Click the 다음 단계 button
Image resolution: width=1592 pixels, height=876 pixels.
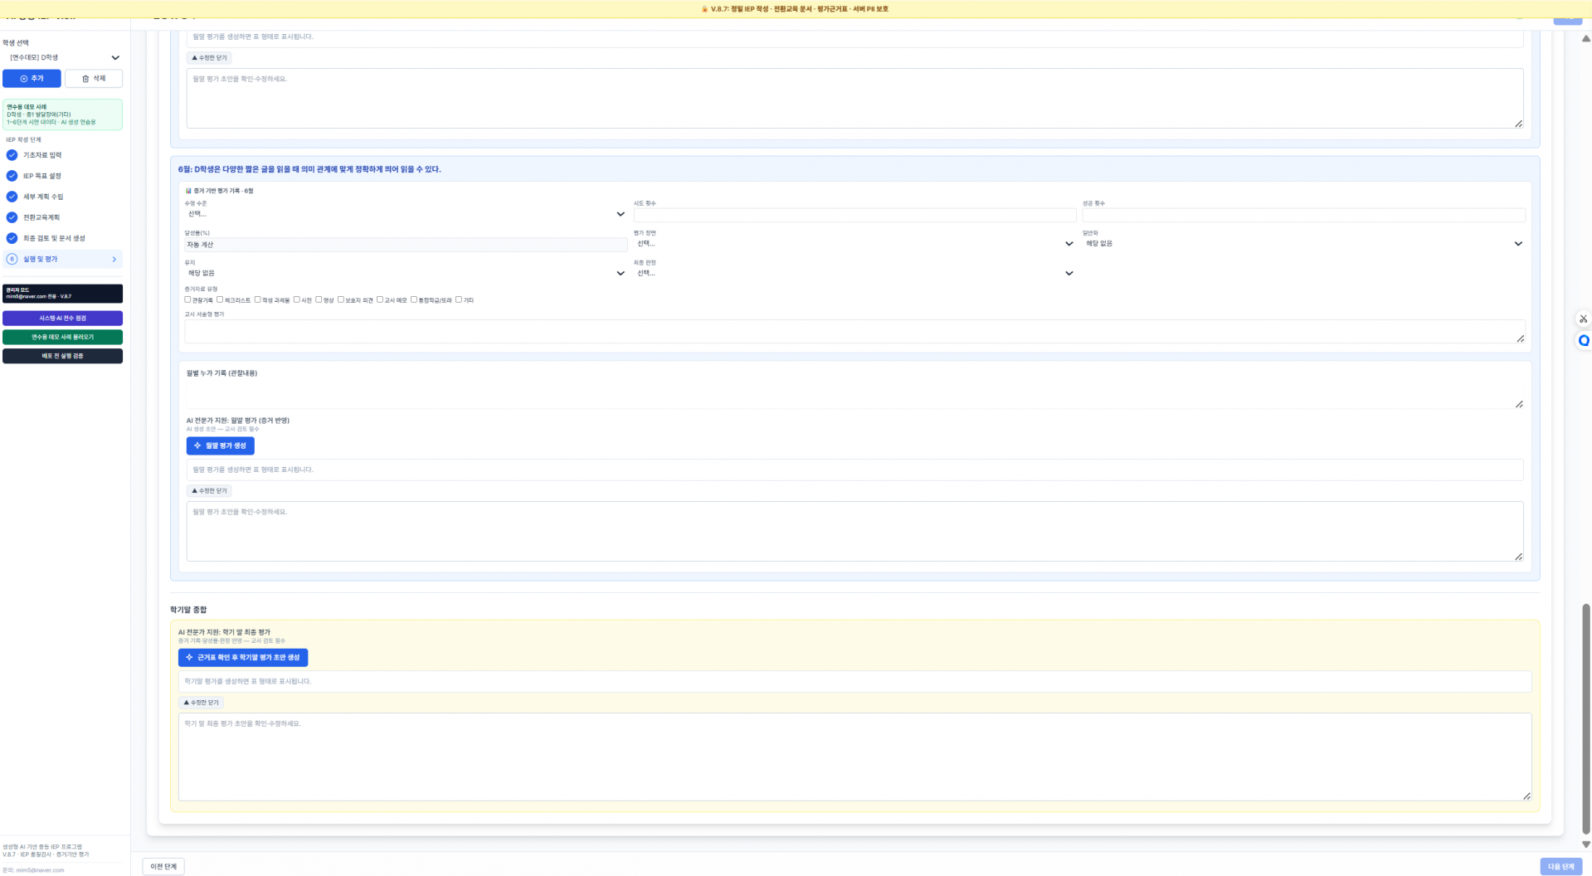click(1560, 866)
